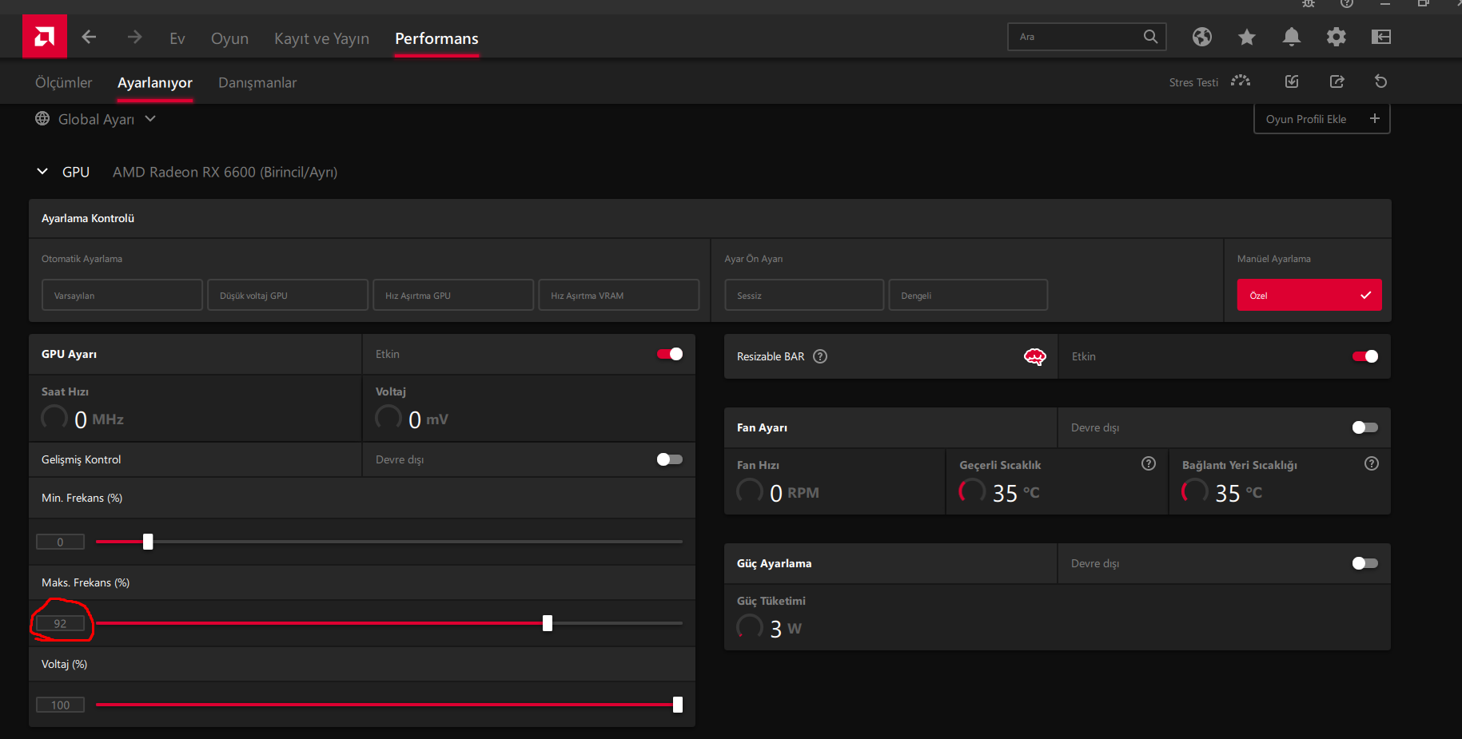This screenshot has height=739, width=1462.
Task: Click the Min. Frekans value box
Action: coord(60,542)
